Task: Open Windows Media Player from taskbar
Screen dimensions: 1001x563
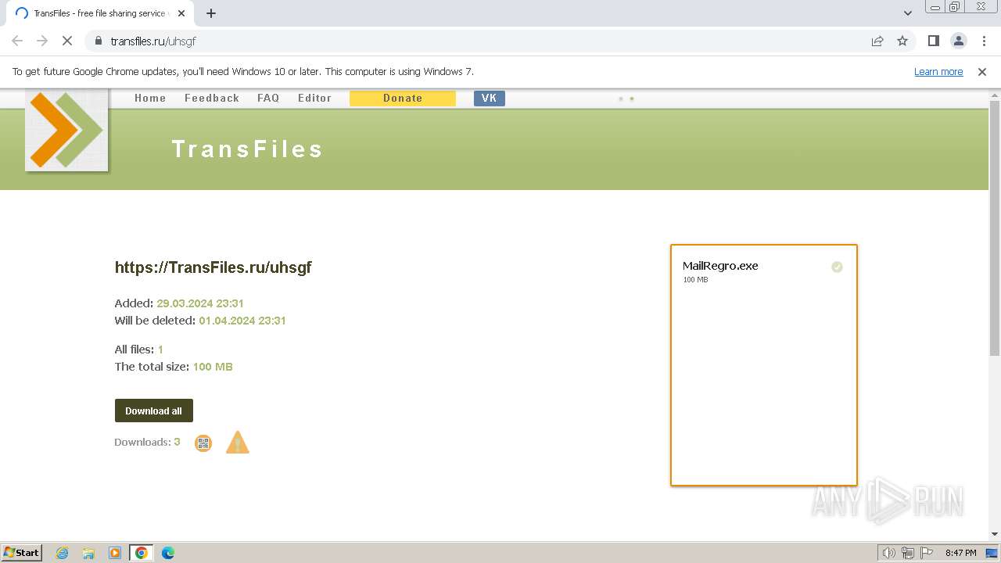Action: click(x=115, y=553)
